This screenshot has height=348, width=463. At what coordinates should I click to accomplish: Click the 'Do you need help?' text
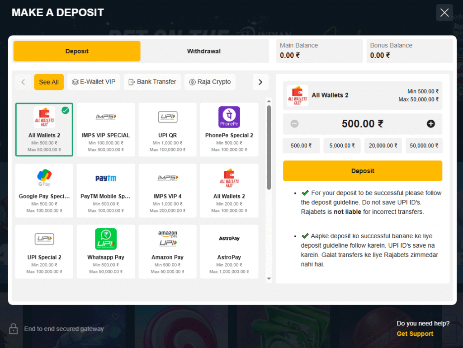tap(423, 324)
